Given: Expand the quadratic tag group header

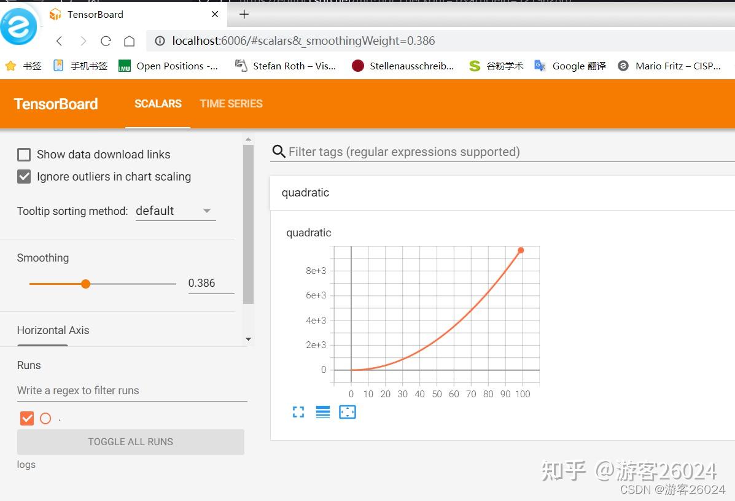Looking at the screenshot, I should pos(305,192).
